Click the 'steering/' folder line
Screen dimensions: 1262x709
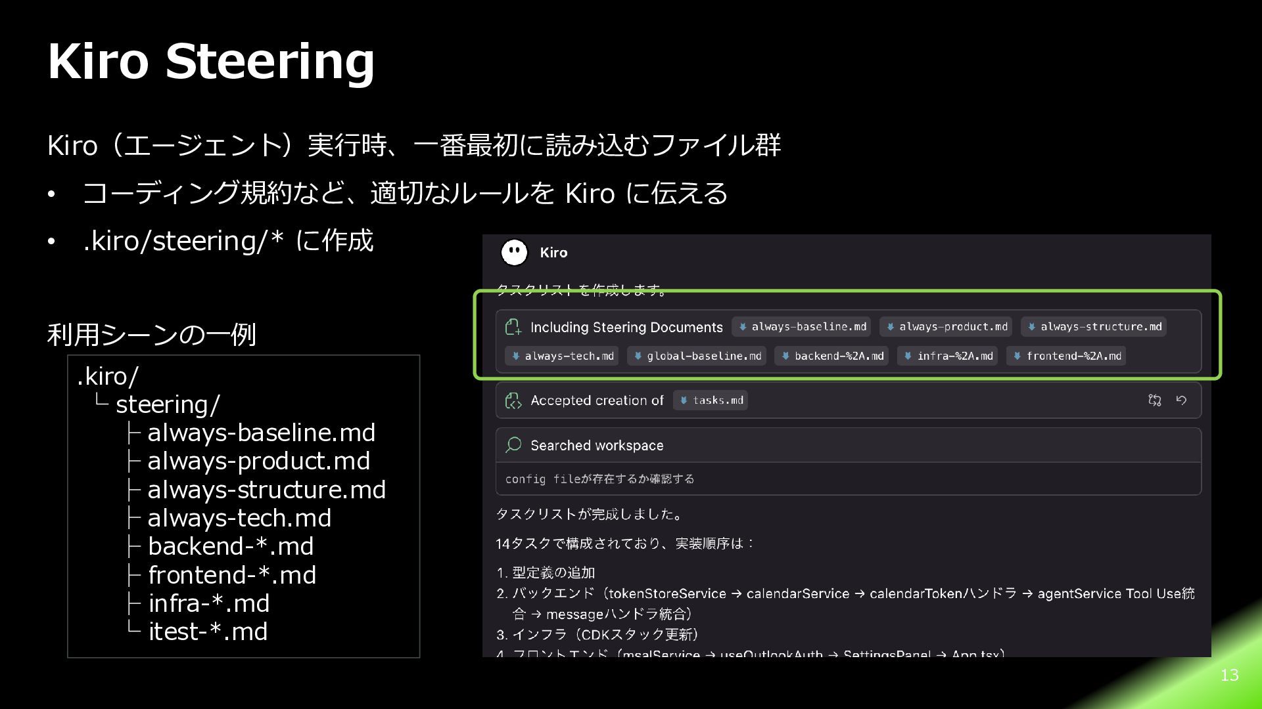[x=168, y=404]
